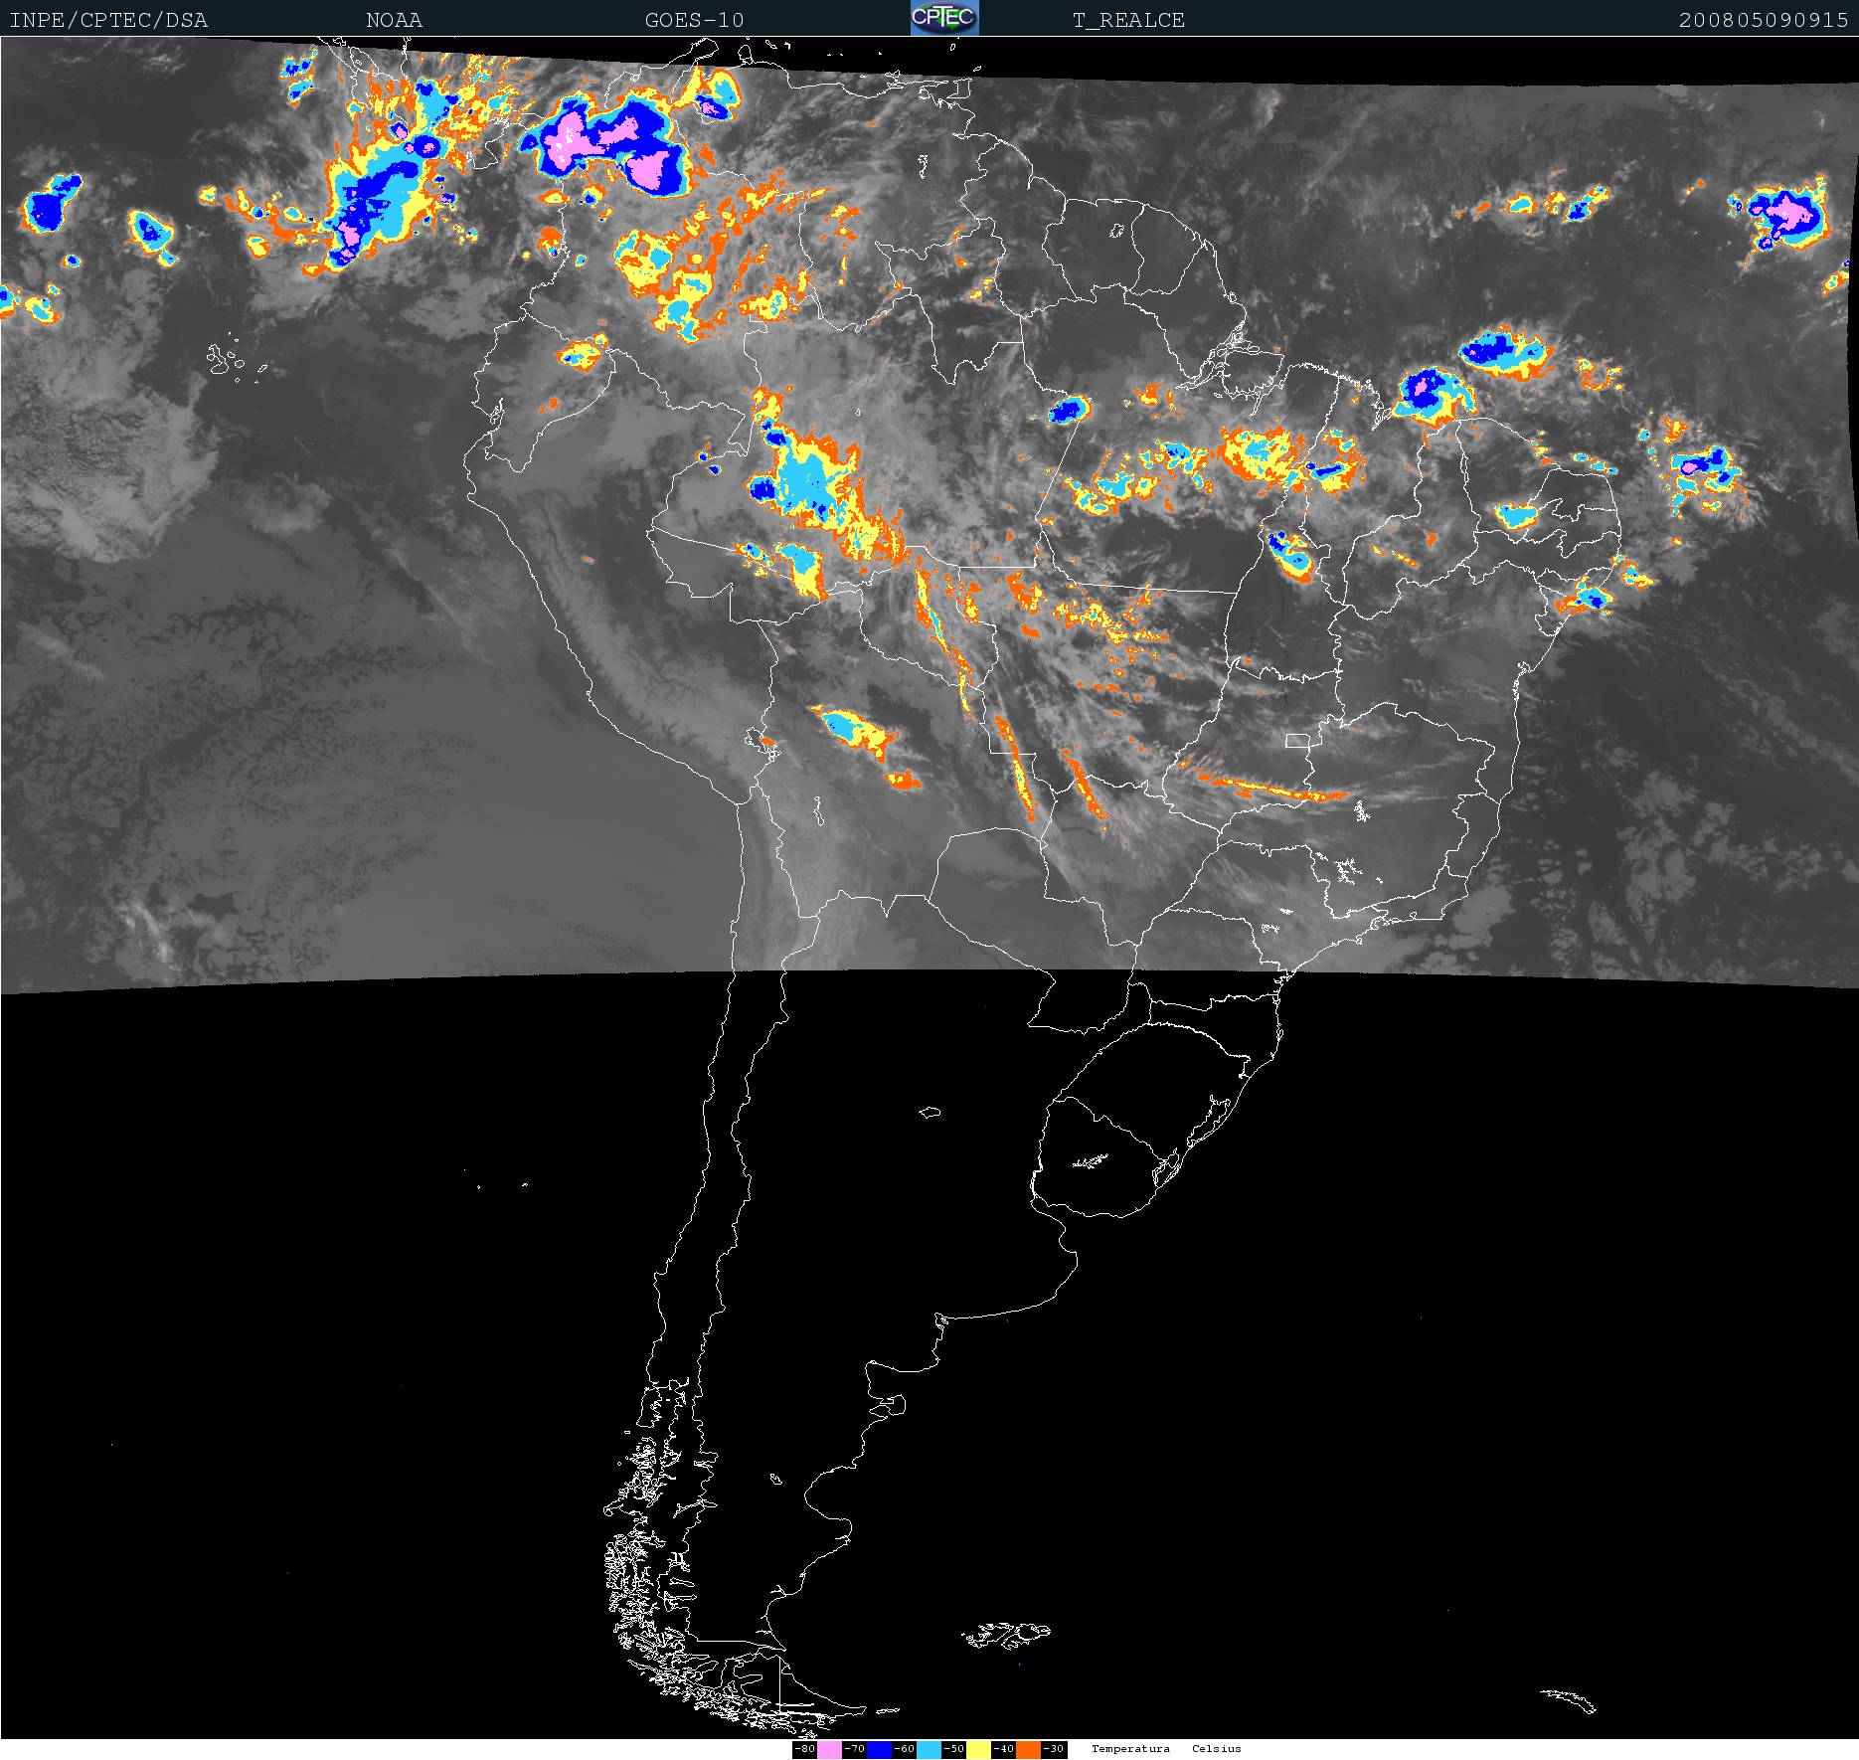Click the orange legend swatch
The width and height of the screenshot is (1859, 1760).
1028,1749
